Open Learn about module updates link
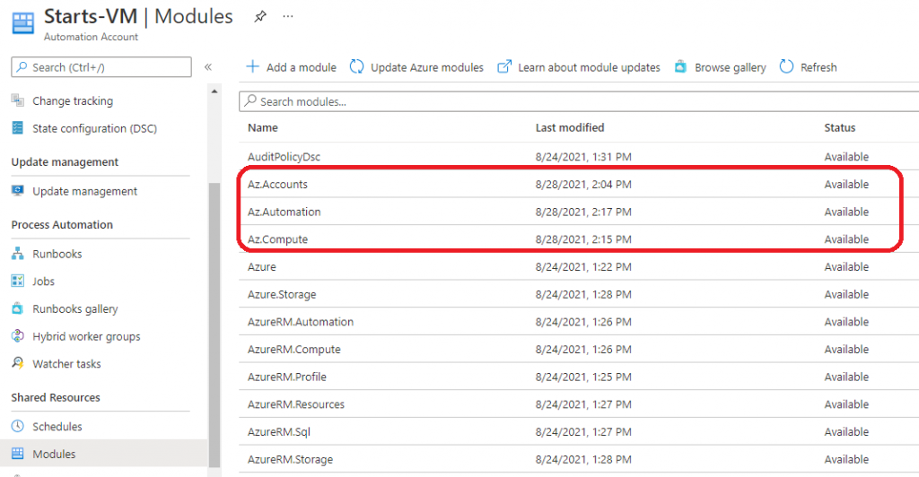The image size is (919, 477). pos(579,67)
